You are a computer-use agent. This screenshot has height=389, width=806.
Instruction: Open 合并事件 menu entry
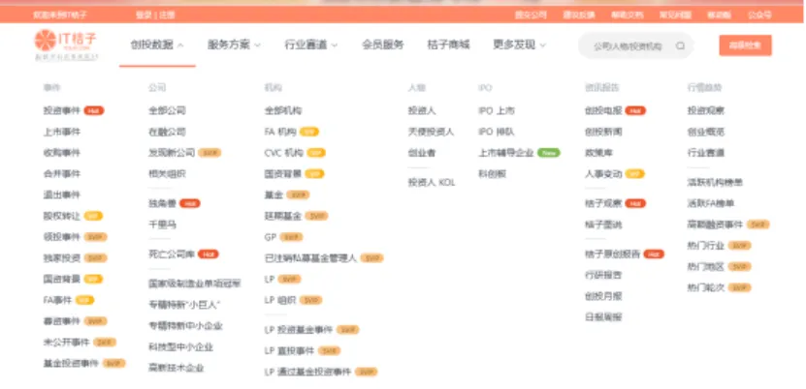pyautogui.click(x=62, y=174)
